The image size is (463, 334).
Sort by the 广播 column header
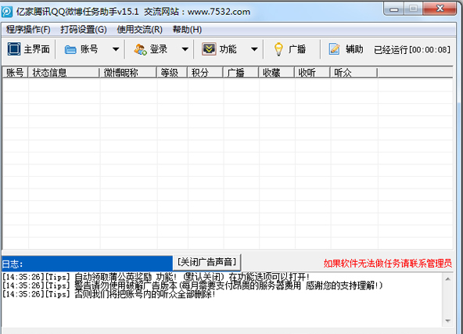(x=241, y=72)
